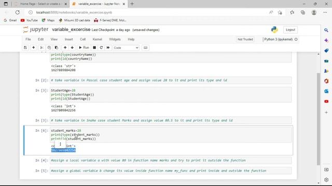The width and height of the screenshot is (332, 186).
Task: Click the read aloud icon in address bar
Action: point(271,12)
